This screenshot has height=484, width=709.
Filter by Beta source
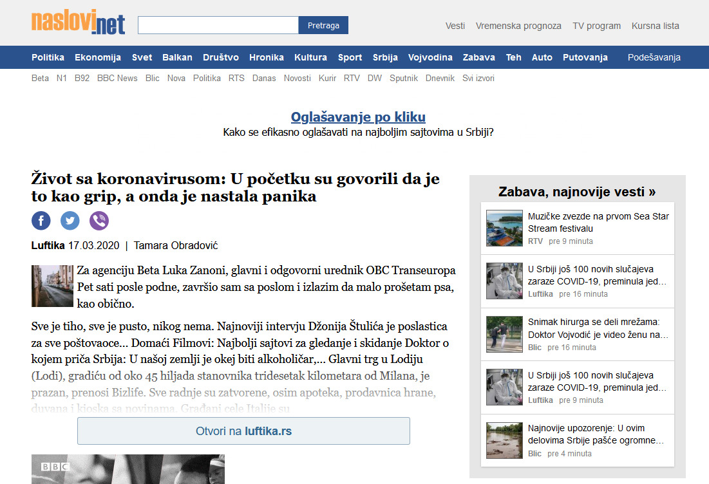(40, 78)
